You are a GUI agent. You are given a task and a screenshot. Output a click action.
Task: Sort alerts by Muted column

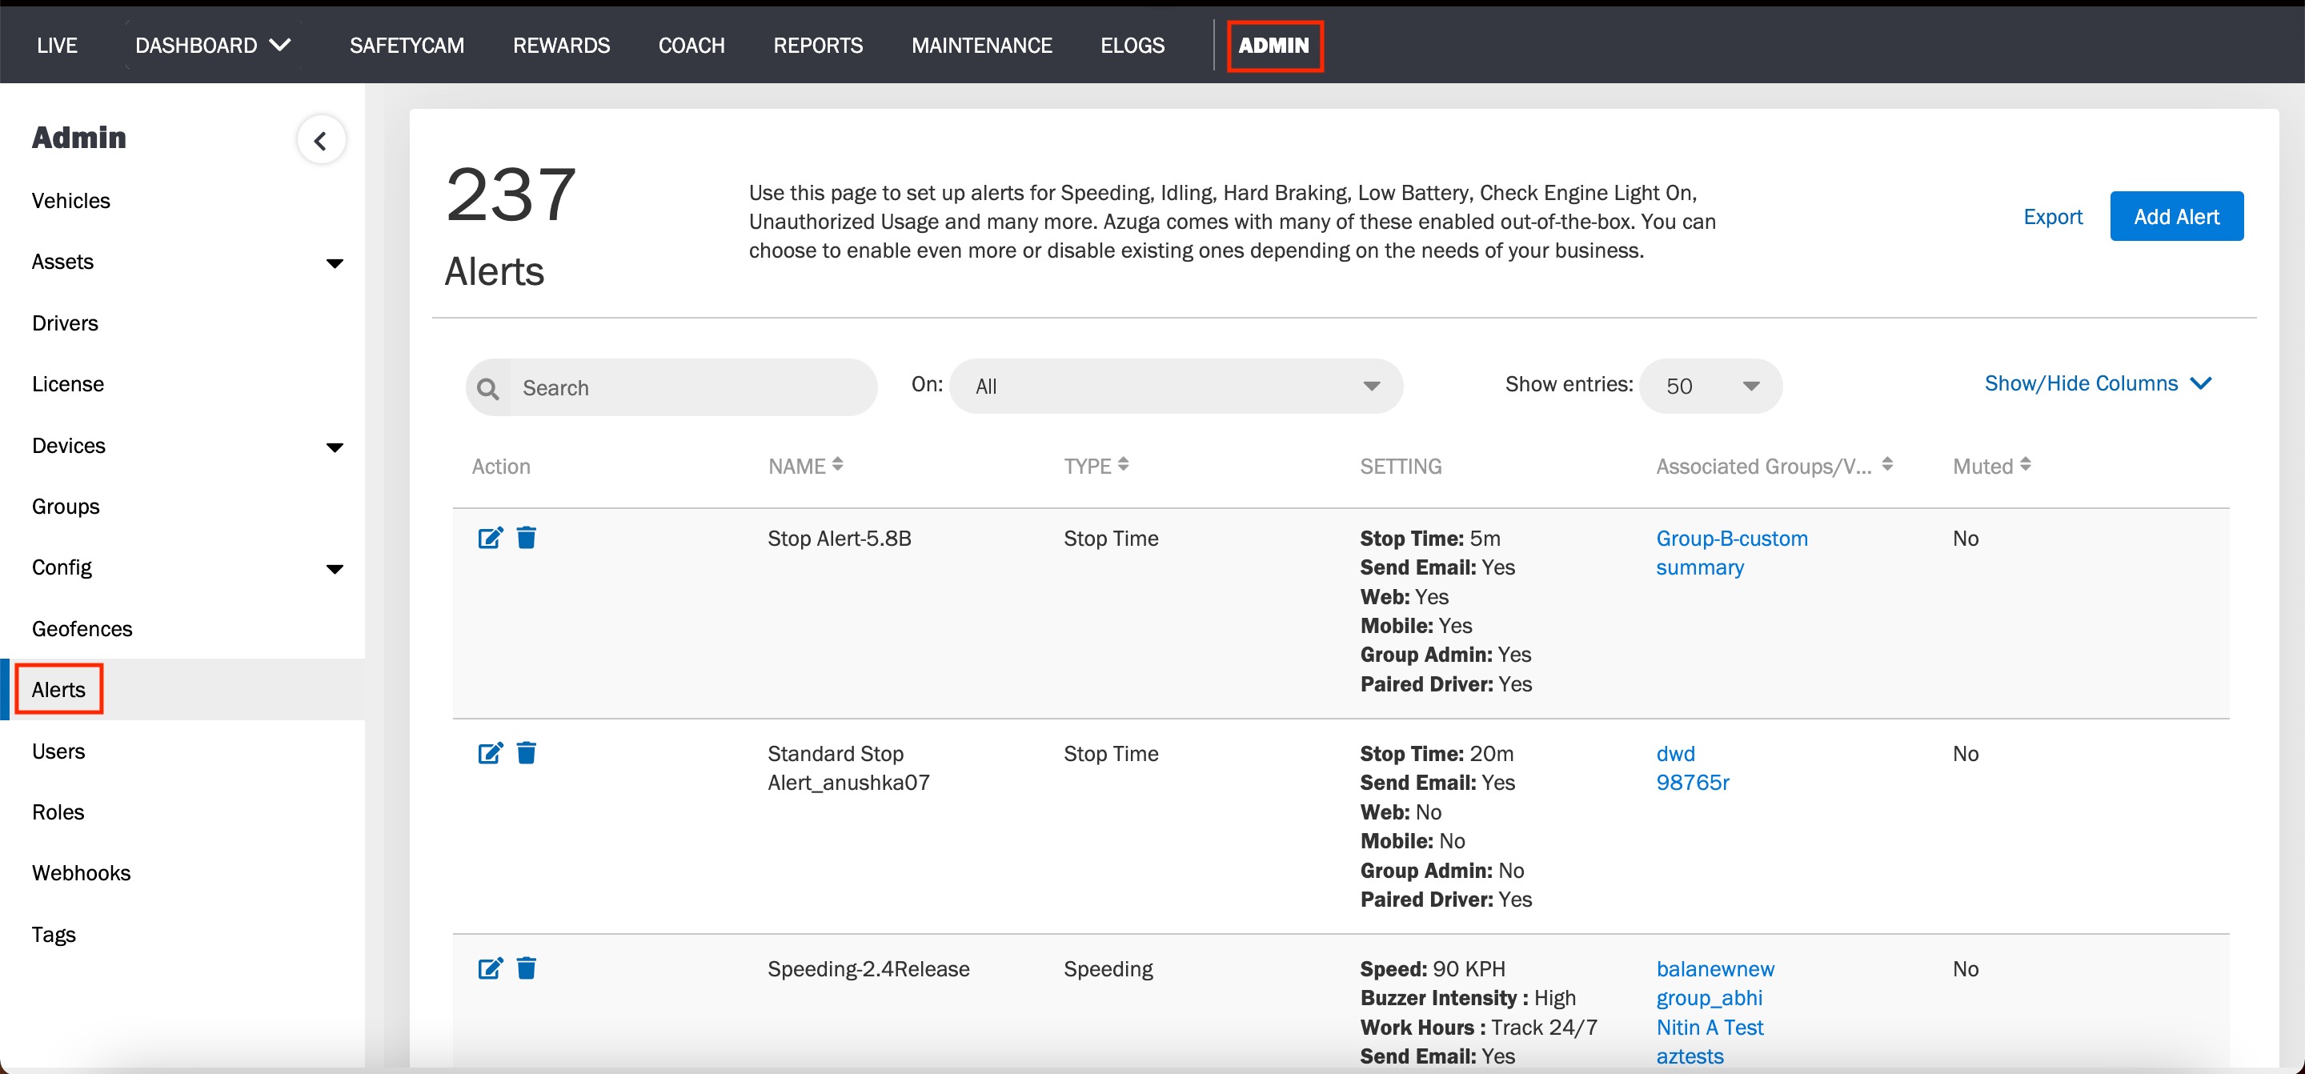2025,464
